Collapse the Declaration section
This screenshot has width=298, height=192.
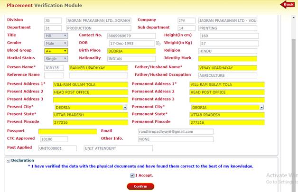[9, 161]
